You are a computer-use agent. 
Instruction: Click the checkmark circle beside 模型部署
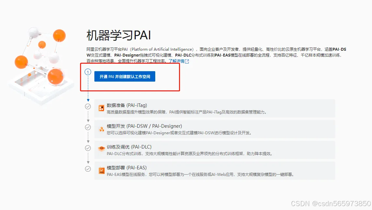[88, 169]
